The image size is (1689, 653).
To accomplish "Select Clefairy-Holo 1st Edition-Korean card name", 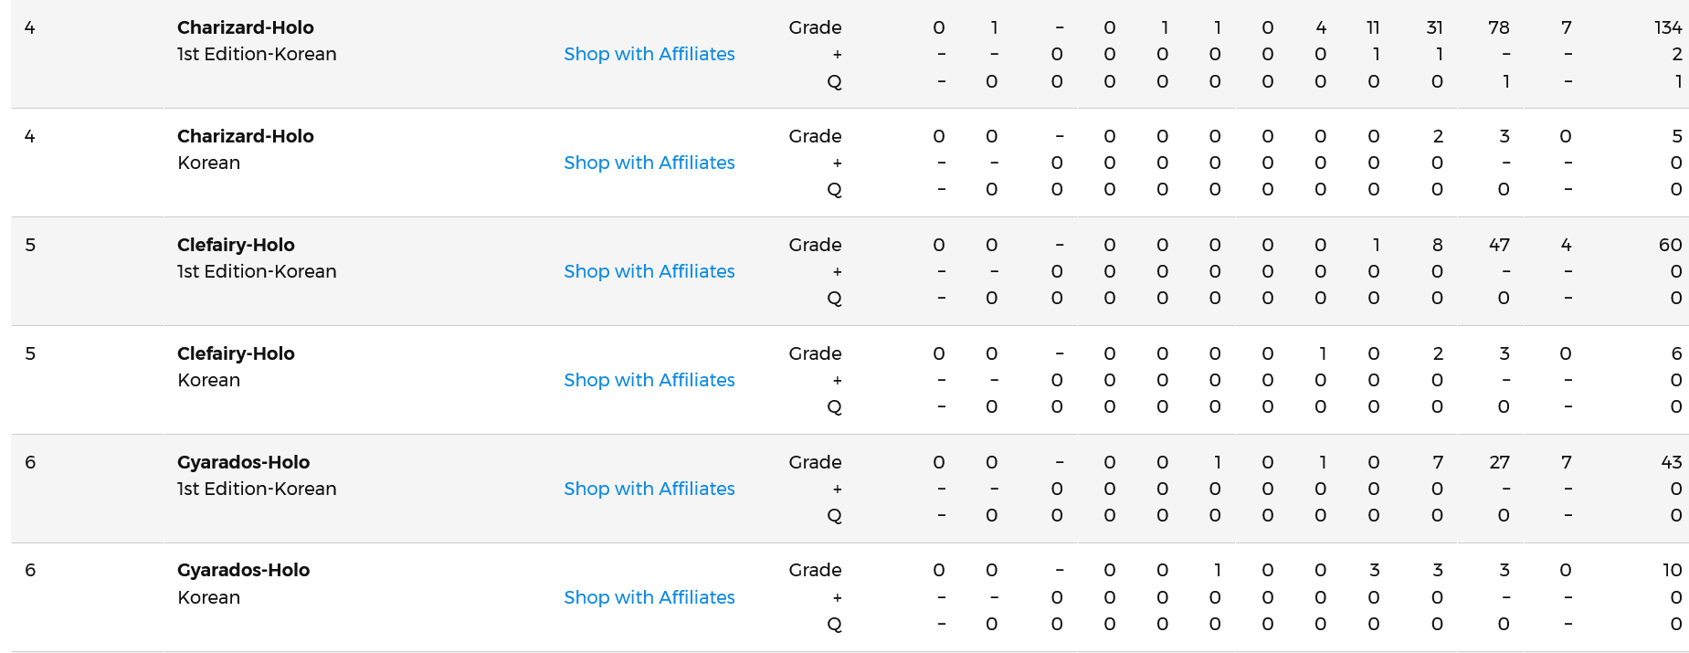I will (236, 245).
